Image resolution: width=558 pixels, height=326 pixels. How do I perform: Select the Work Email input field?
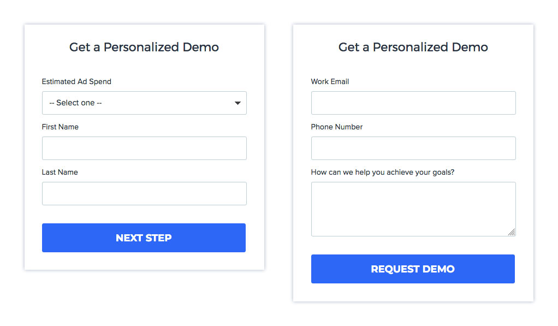coord(413,103)
